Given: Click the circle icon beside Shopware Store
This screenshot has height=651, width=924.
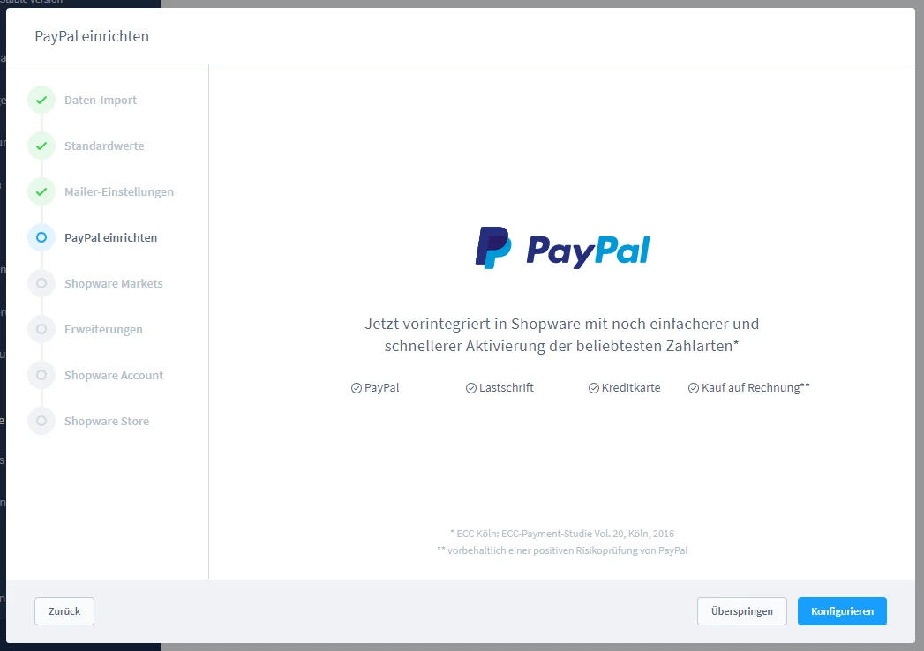Looking at the screenshot, I should tap(41, 421).
